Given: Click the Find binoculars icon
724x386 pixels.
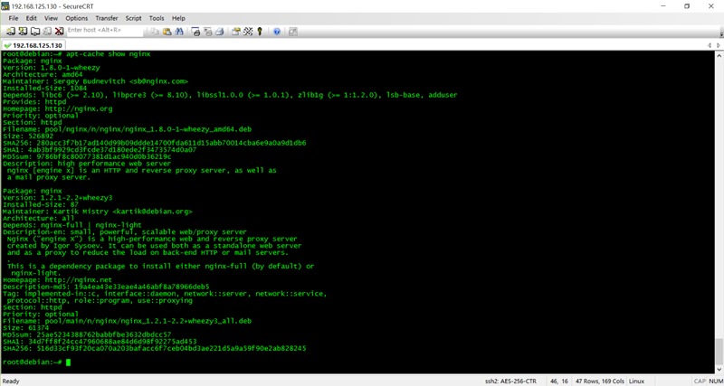Looking at the screenshot, I should (x=180, y=32).
